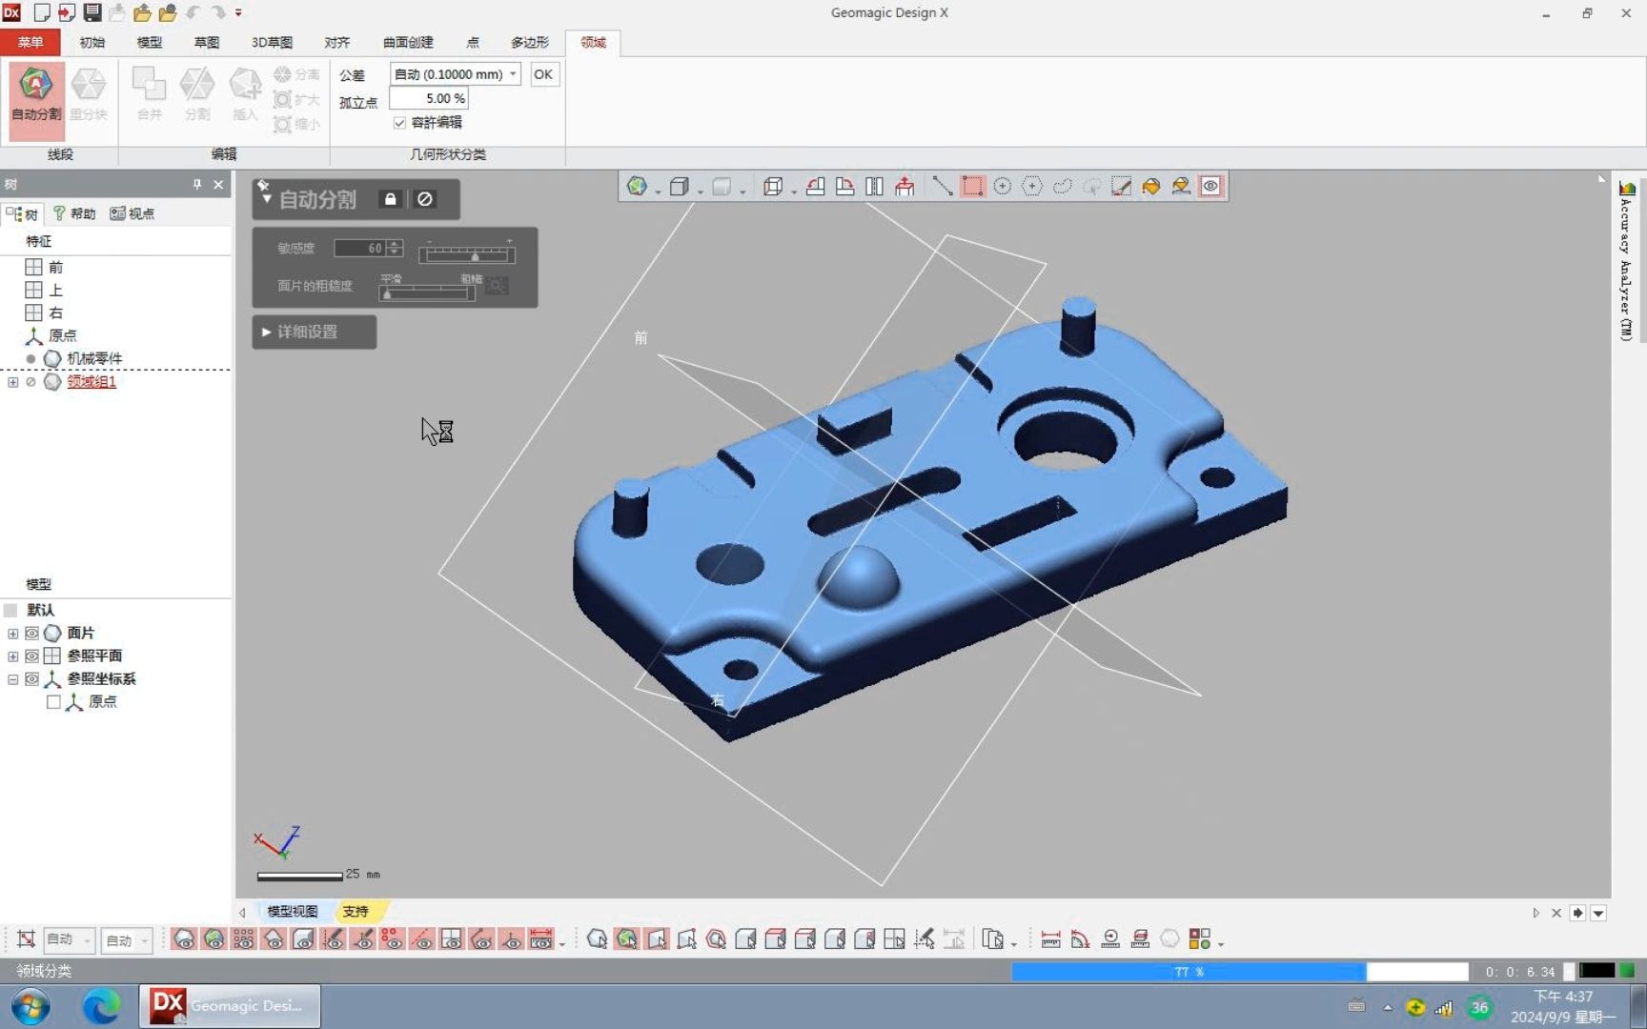Check the 原点 checkbox under 参照坐标系
1647x1029 pixels.
pyautogui.click(x=53, y=702)
